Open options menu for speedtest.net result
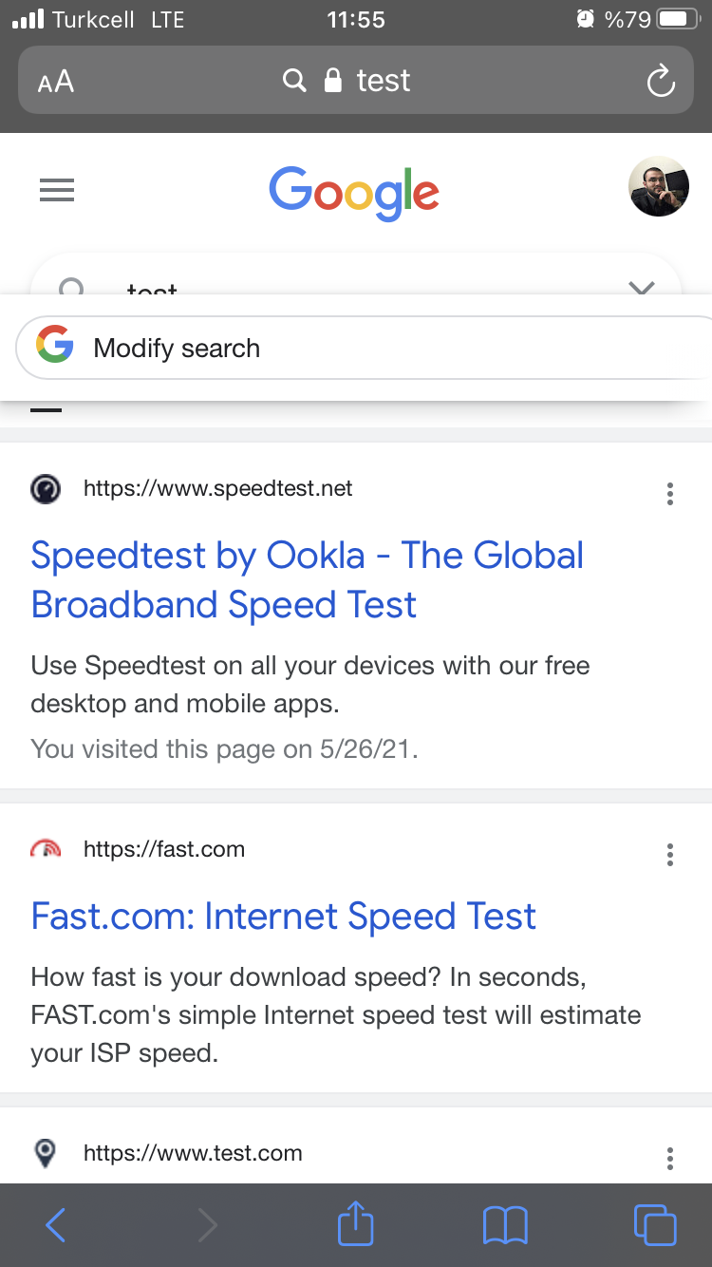The image size is (712, 1267). 670,493
